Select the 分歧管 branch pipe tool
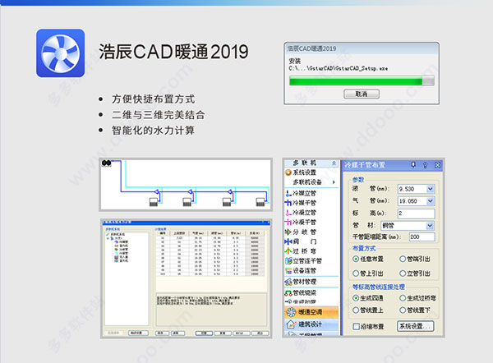This screenshot has height=363, width=493. pyautogui.click(x=301, y=232)
